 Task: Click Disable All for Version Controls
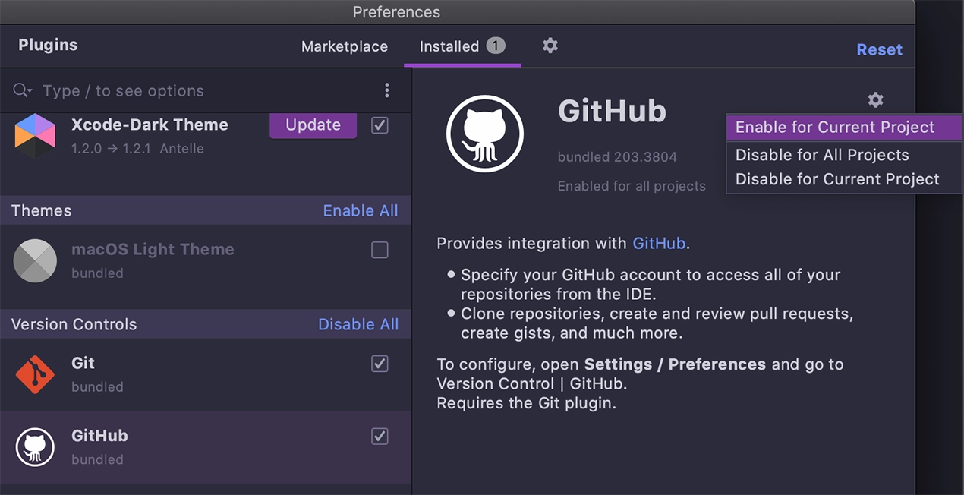pos(358,324)
